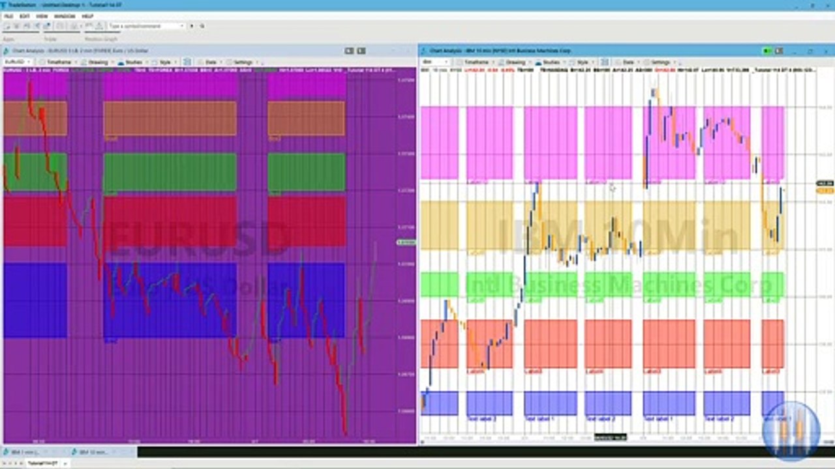The height and width of the screenshot is (469, 835).
Task: Click the chart icon in EURUSD window title
Action: click(x=6, y=51)
